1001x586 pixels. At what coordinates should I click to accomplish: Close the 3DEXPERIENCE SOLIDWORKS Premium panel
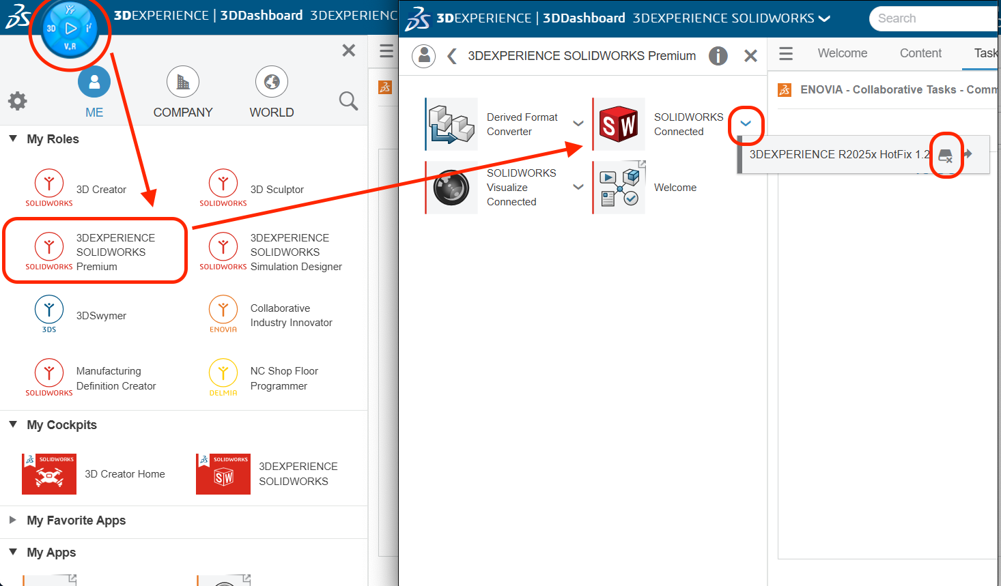pos(750,56)
